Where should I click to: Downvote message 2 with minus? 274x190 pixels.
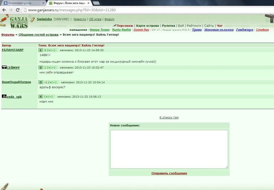(x=53, y=68)
